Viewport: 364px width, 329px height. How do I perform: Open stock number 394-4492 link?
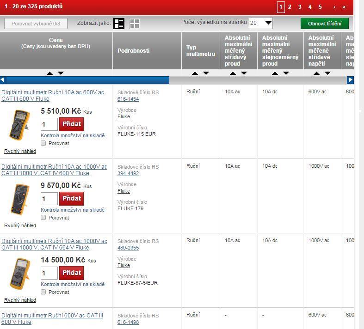click(128, 173)
